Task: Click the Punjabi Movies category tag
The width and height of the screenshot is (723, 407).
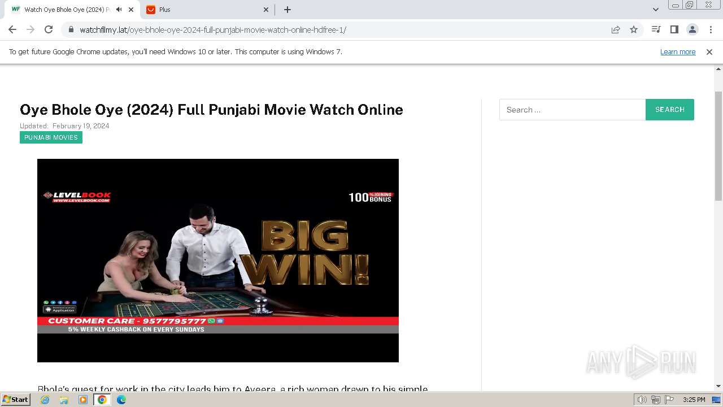Action: pos(51,137)
